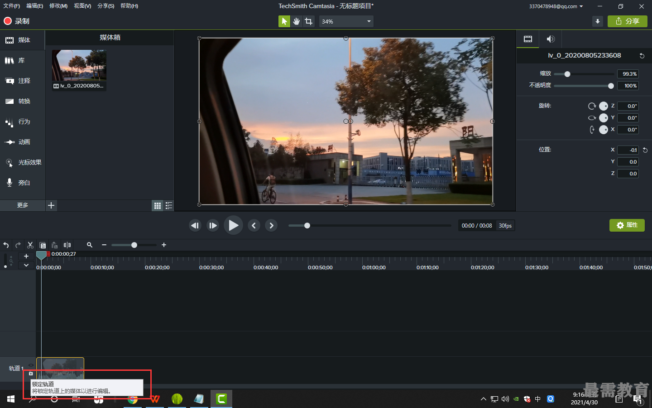
Task: Click the Z rotation dial
Action: 604,106
